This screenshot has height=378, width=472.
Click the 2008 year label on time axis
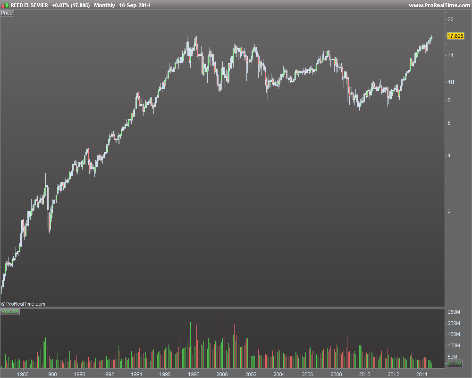coord(336,374)
